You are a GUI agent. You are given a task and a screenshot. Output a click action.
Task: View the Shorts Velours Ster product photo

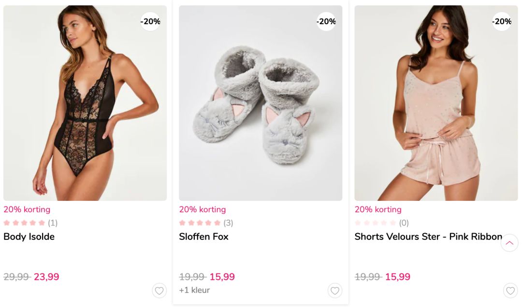pos(436,103)
